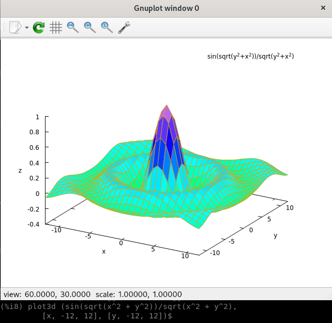This screenshot has height=323, width=332.
Task: Toggle the plot grid
Action: point(56,27)
